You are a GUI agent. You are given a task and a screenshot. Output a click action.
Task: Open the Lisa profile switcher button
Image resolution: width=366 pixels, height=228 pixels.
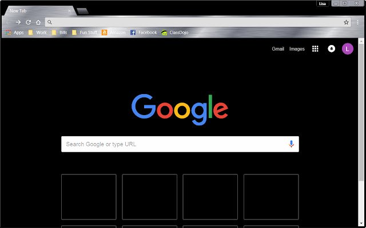[323, 3]
